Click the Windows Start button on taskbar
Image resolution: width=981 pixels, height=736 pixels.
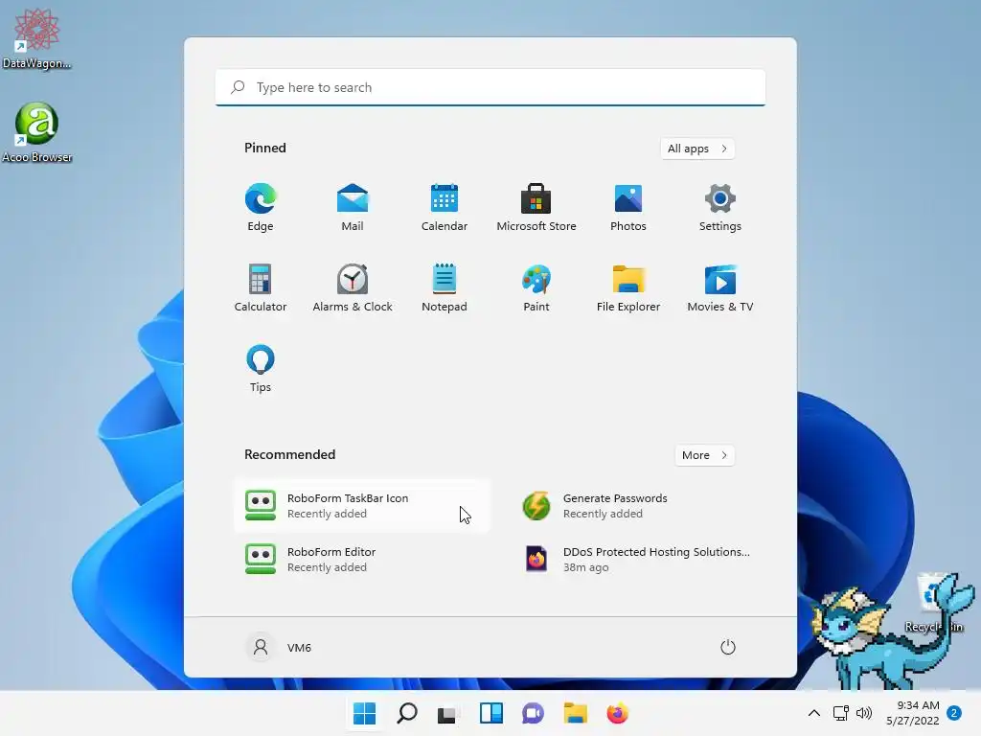365,713
